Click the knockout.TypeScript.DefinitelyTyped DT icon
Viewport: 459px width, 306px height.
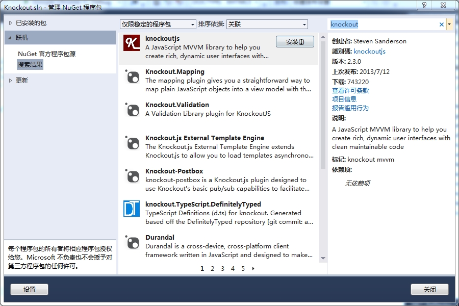132,209
